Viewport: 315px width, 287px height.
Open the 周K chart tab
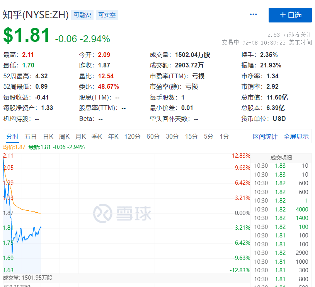click(x=64, y=136)
